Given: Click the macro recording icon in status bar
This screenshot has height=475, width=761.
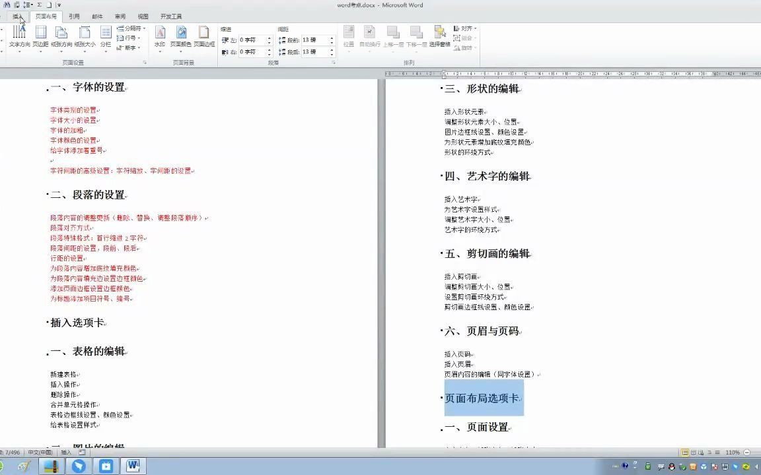Looking at the screenshot, I should click(82, 452).
